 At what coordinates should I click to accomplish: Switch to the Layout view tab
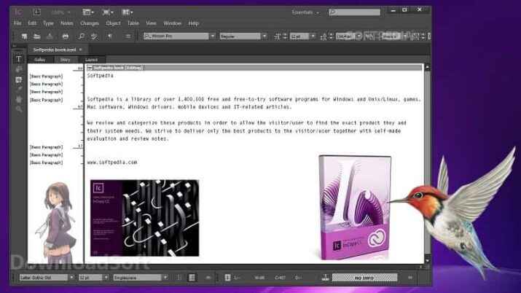pos(91,59)
